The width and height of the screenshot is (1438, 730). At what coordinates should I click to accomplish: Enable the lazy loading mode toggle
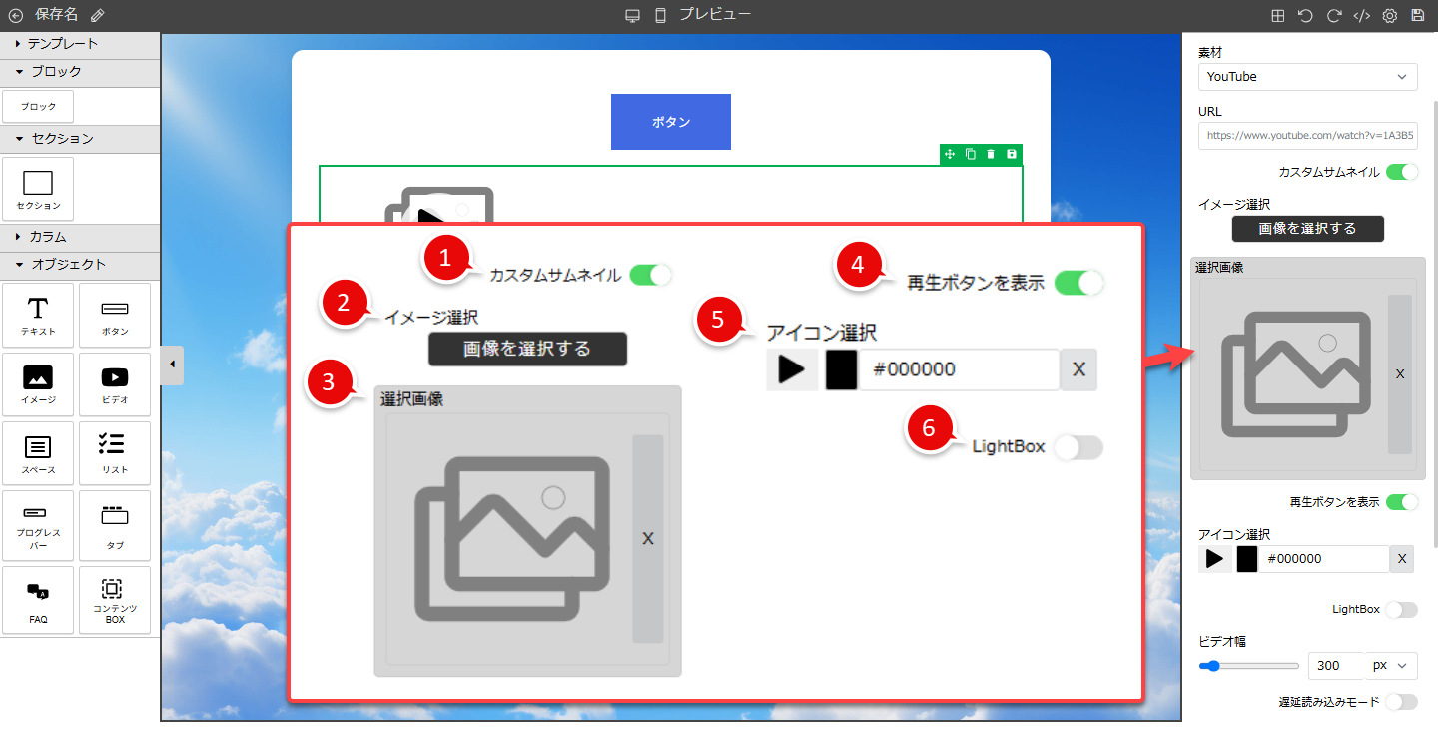tap(1401, 702)
